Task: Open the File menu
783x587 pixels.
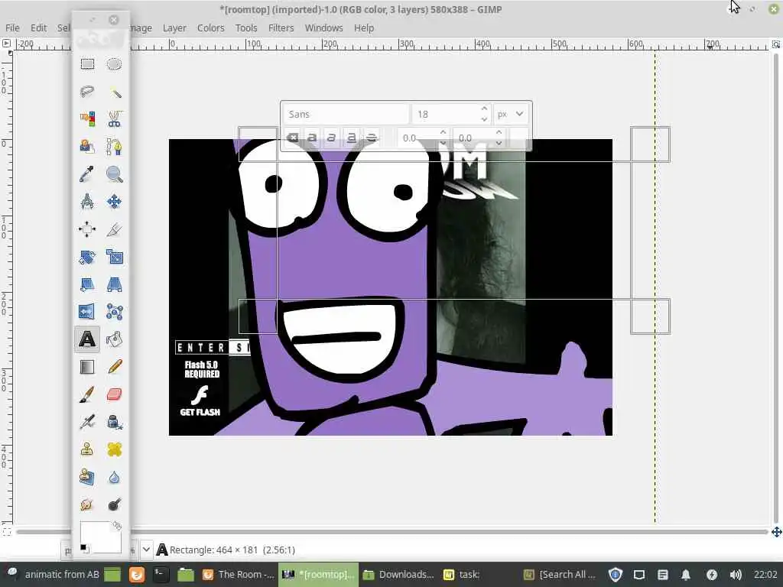Action: coord(12,28)
